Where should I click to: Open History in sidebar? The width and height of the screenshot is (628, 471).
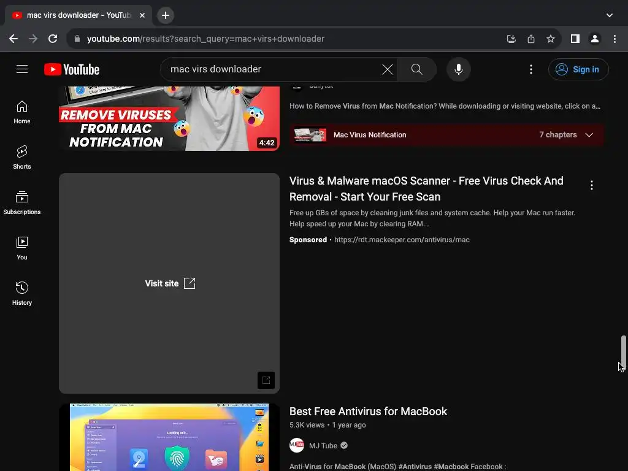pos(22,294)
